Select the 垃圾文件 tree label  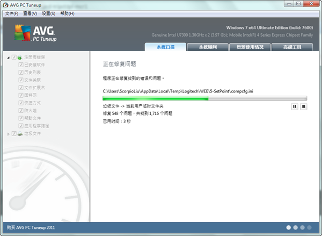(x=32, y=133)
